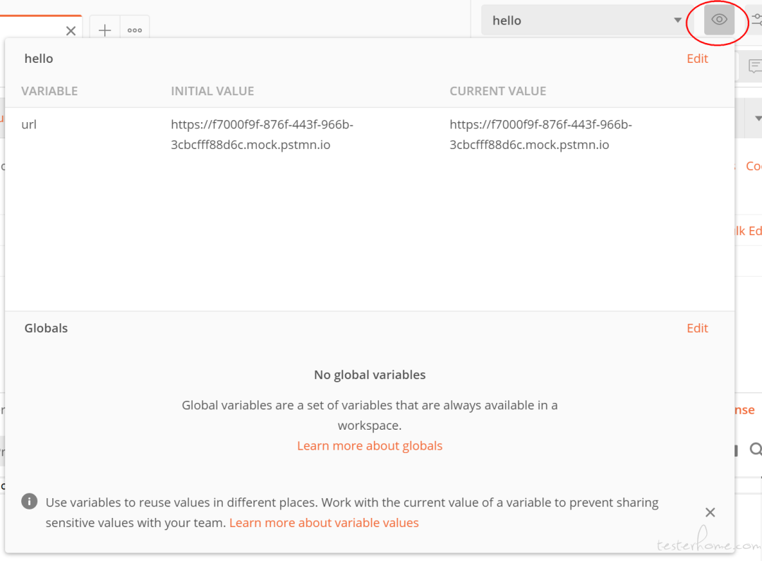
Task: Click the search icon behind the panel
Action: [x=755, y=450]
